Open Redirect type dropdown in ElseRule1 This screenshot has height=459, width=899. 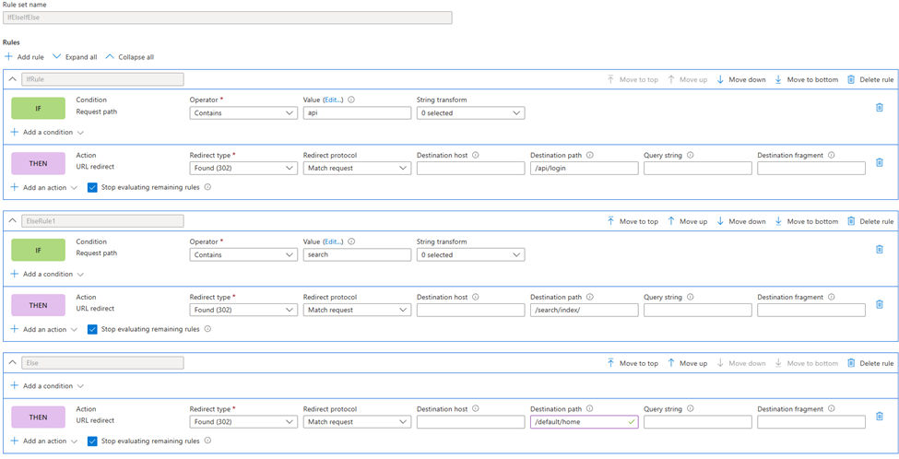click(x=243, y=311)
